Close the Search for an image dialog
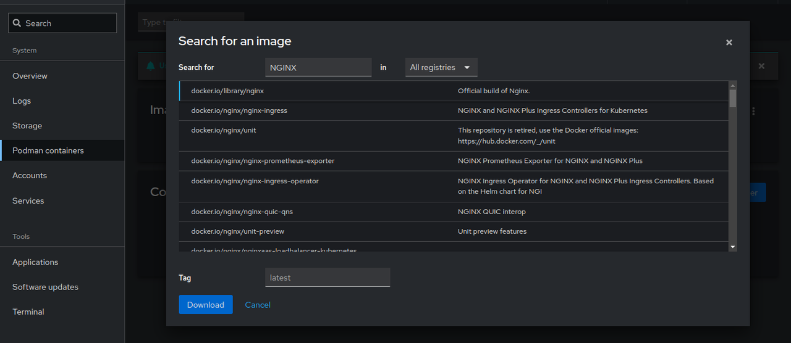This screenshot has width=791, height=343. pyautogui.click(x=729, y=43)
